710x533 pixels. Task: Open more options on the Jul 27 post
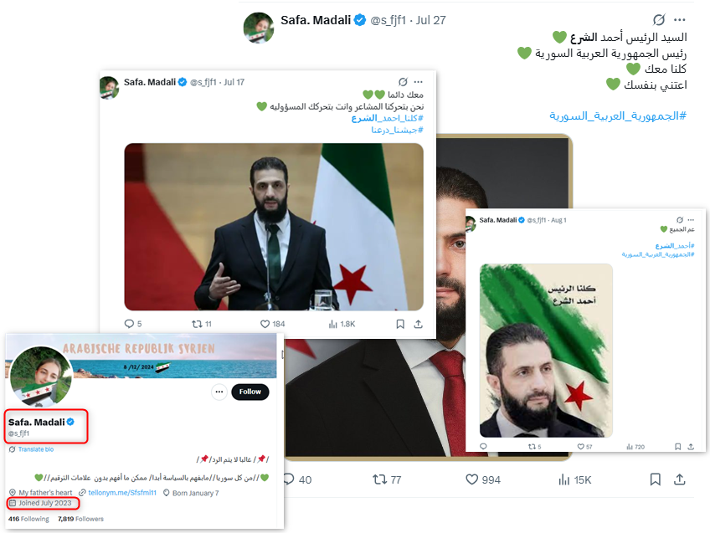pyautogui.click(x=680, y=20)
